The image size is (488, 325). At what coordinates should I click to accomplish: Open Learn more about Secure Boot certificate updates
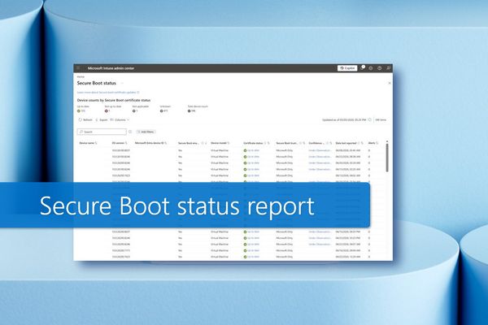(x=108, y=93)
